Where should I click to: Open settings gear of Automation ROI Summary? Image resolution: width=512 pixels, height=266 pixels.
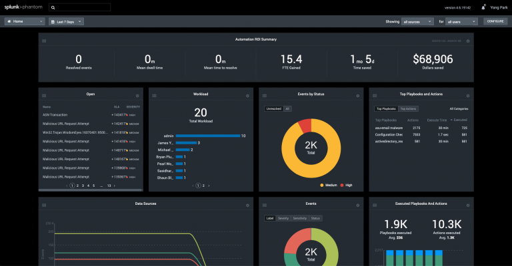(x=468, y=41)
